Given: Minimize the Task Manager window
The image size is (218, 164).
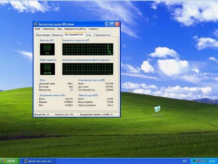Looking at the screenshot, I should pos(107,24).
